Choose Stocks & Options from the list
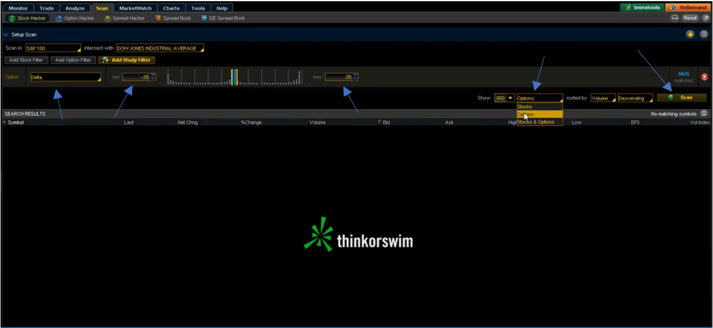The height and width of the screenshot is (328, 713). [539, 122]
